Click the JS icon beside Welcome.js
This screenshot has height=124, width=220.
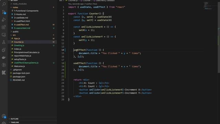12,66
